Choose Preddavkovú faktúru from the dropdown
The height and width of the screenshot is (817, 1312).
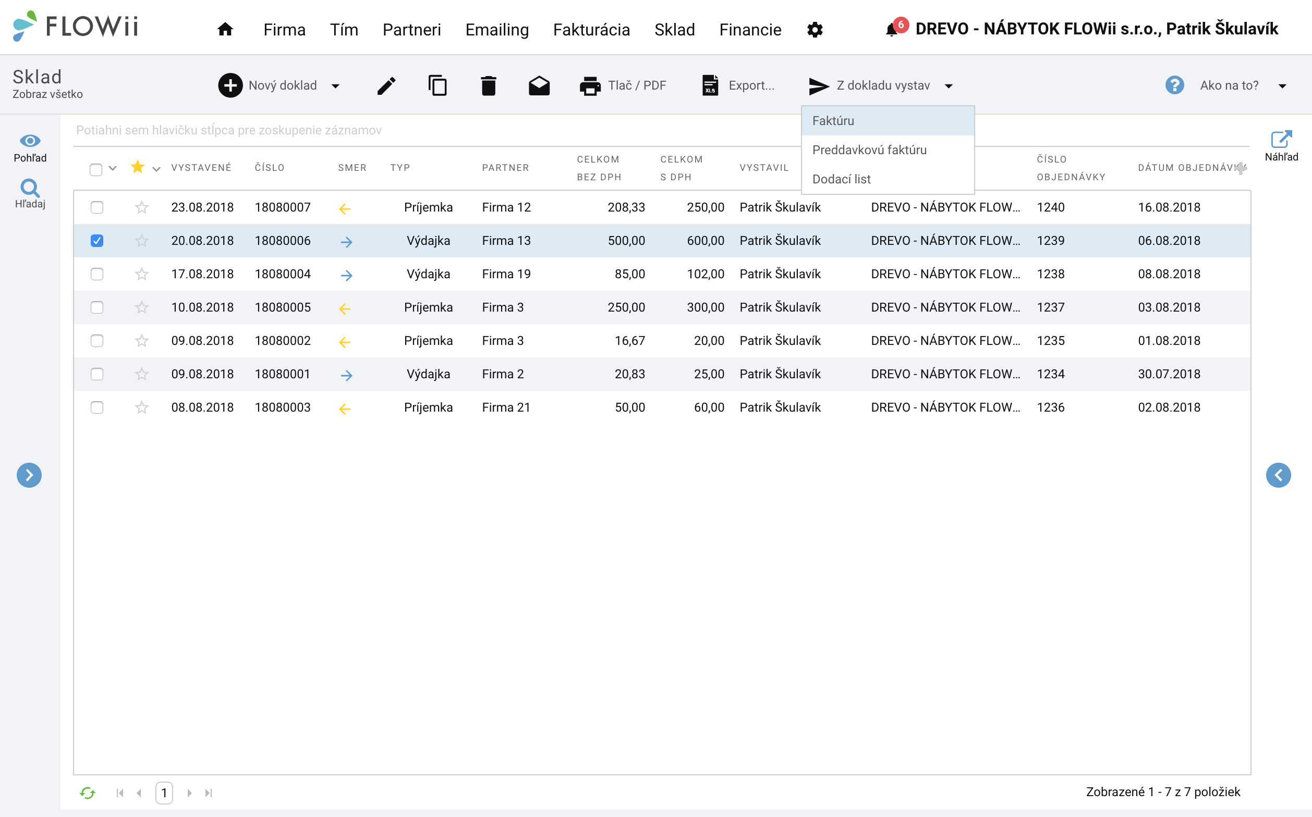coord(888,150)
